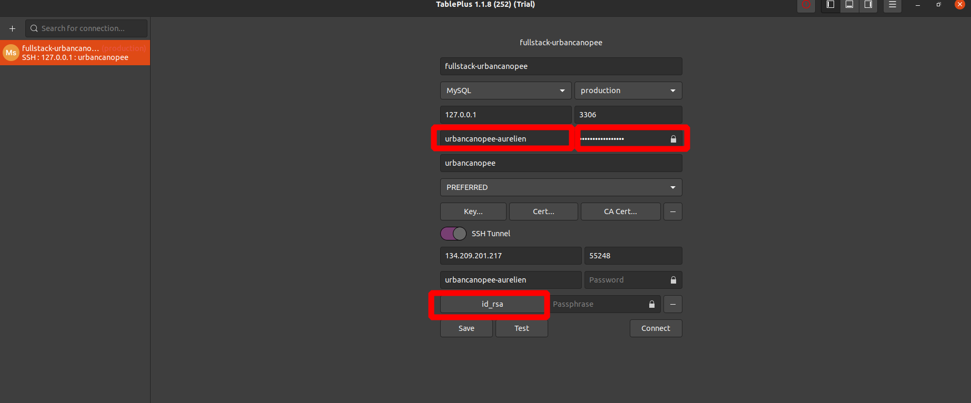
Task: Open the production environment dropdown
Action: point(628,90)
